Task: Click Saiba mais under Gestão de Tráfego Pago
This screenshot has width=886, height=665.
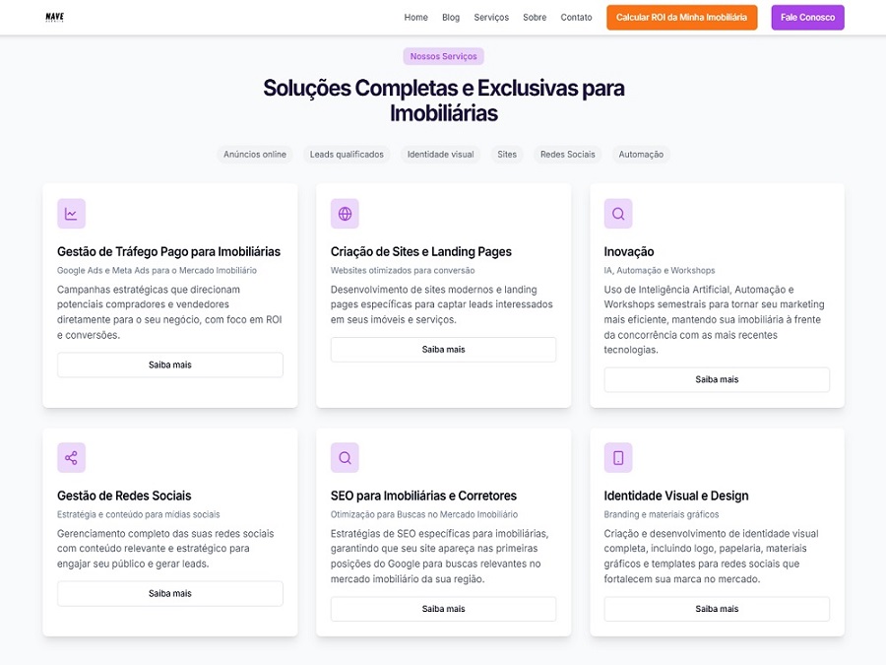Action: [x=169, y=366]
